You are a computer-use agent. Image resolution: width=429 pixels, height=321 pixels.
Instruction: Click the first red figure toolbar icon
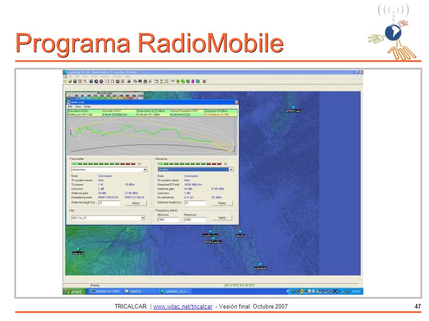coord(80,81)
